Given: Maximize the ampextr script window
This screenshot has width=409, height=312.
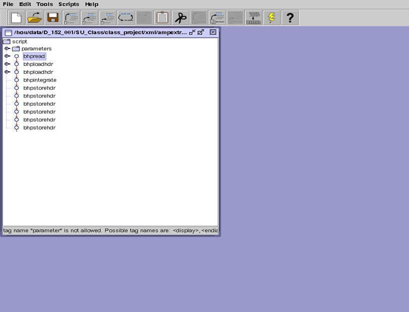Looking at the screenshot, I should [x=201, y=32].
